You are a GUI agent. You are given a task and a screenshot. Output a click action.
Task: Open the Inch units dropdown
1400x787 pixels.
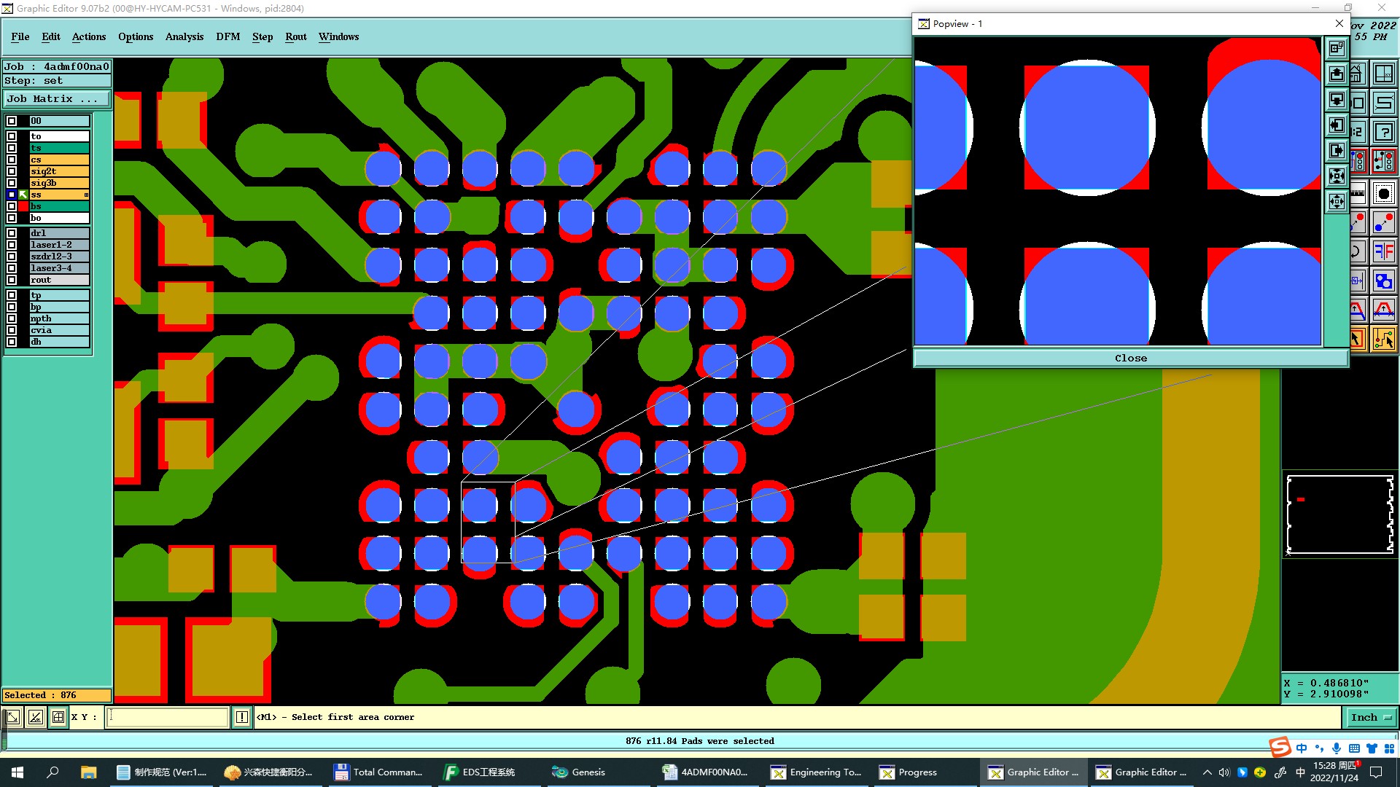click(x=1371, y=718)
